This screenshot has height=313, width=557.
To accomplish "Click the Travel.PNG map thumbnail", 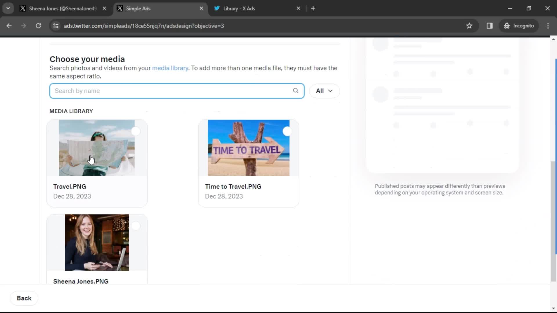I will (x=97, y=148).
